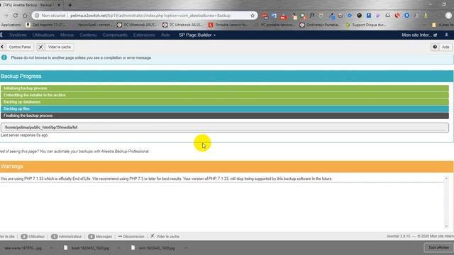The image size is (454, 255).
Task: Expand the SP Page Builder dropdown
Action: (197, 35)
